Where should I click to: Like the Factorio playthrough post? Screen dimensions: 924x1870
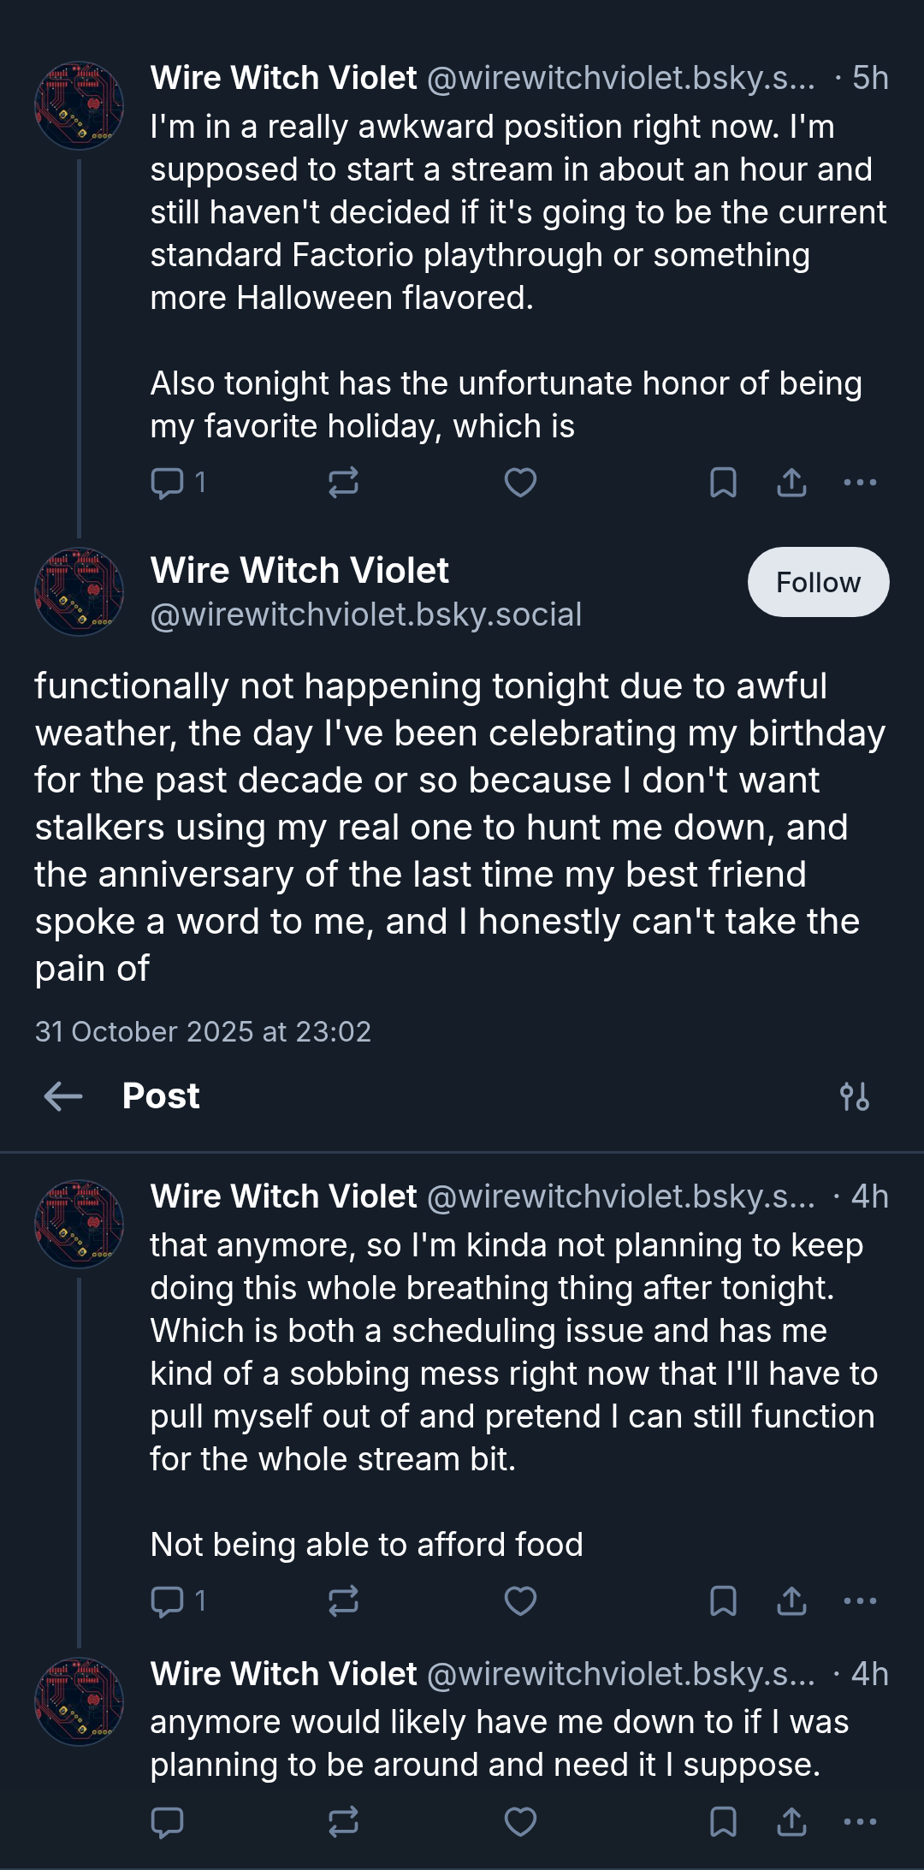coord(520,483)
